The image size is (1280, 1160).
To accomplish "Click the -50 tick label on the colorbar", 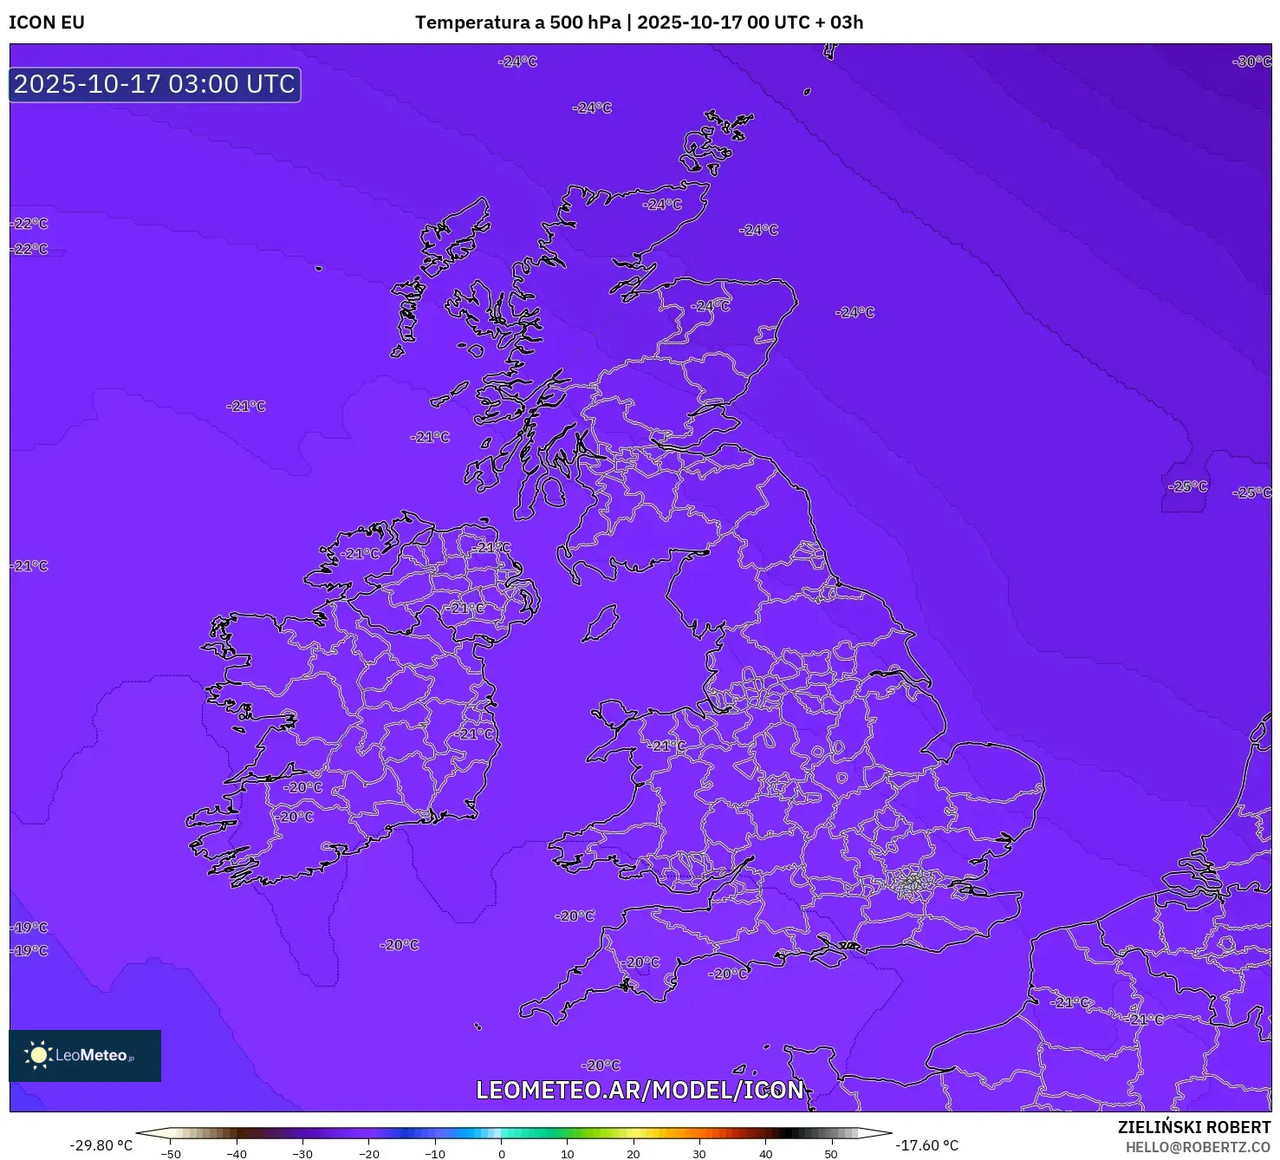I will tap(171, 1154).
